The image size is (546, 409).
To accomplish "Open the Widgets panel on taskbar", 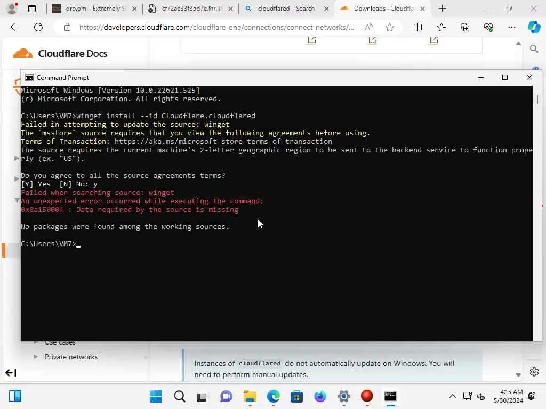I will 15,396.
